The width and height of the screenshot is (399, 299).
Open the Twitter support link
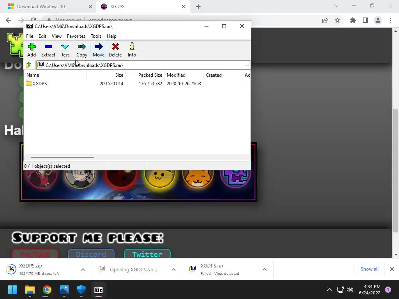[x=147, y=254]
